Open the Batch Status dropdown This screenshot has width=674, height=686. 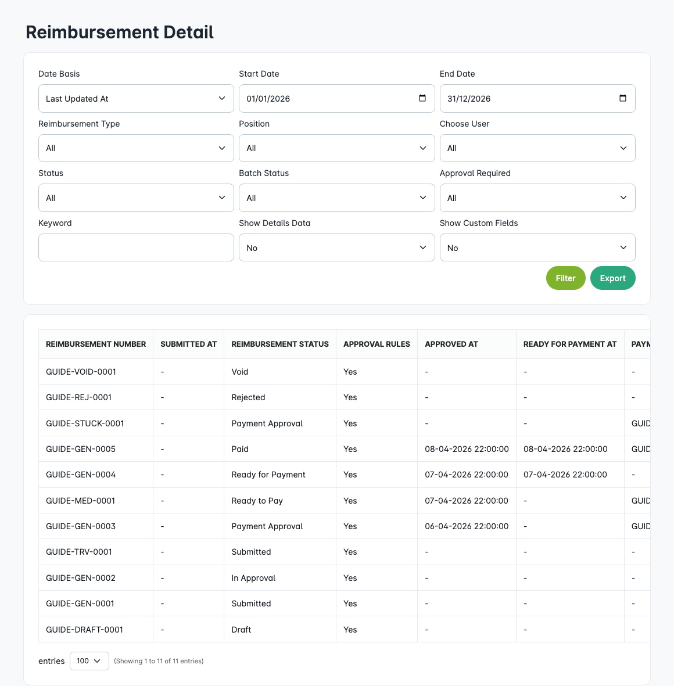pos(336,197)
